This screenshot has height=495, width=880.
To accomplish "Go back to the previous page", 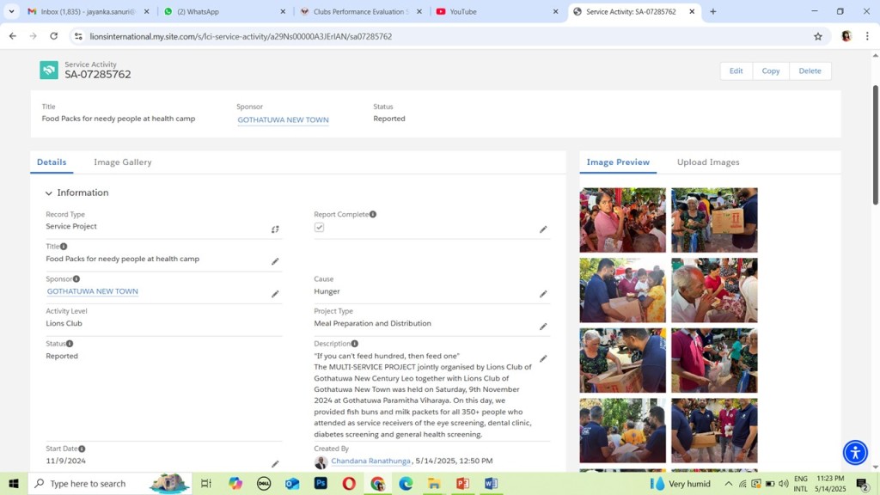I will pyautogui.click(x=12, y=36).
